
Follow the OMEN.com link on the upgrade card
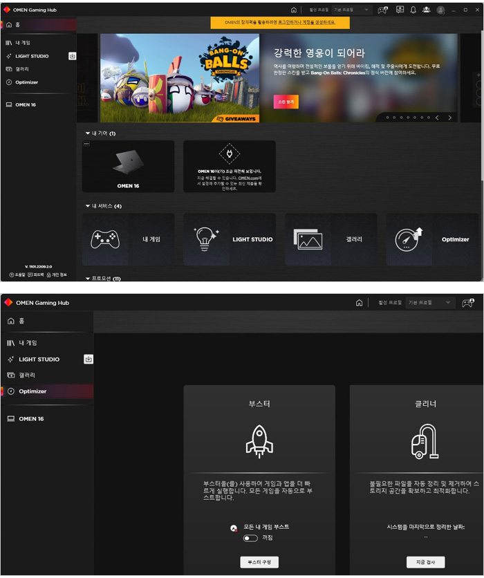250,178
